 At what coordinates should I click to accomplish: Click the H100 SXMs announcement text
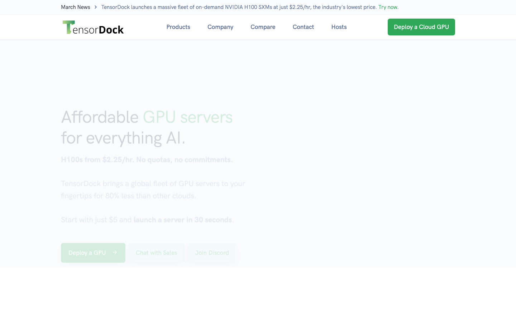[239, 7]
